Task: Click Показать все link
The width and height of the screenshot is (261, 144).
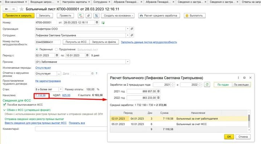Action: (x=77, y=123)
